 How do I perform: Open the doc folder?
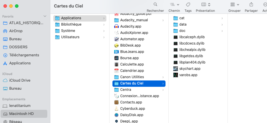pos(182,31)
